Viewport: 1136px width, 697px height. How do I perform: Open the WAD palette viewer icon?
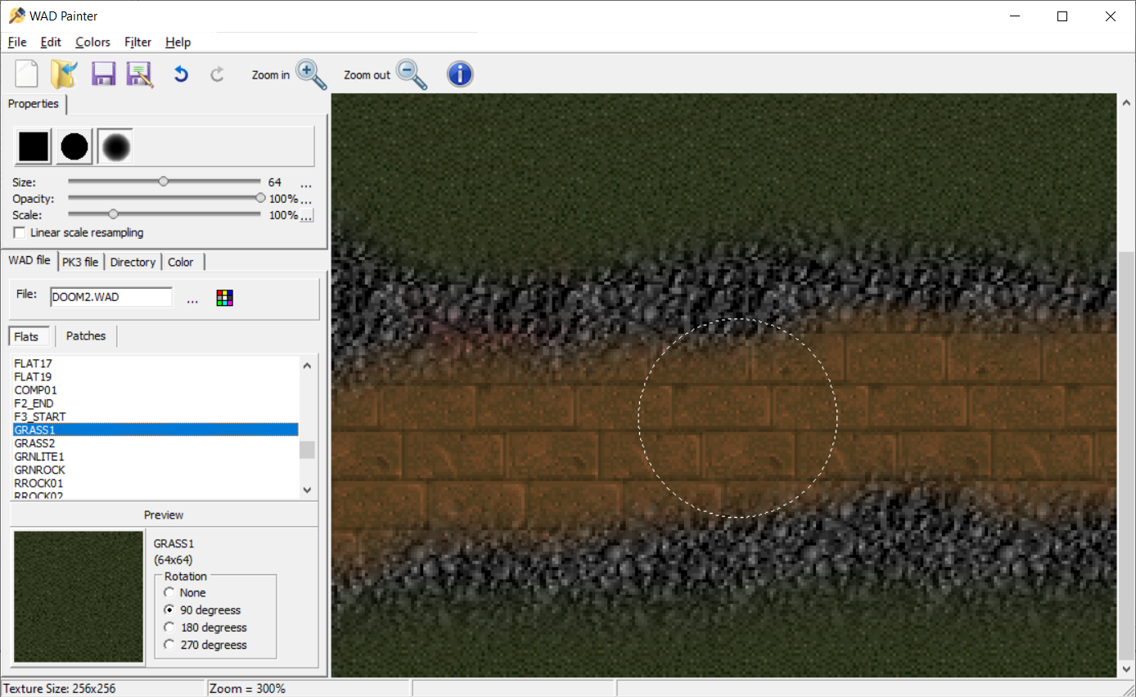click(x=224, y=297)
